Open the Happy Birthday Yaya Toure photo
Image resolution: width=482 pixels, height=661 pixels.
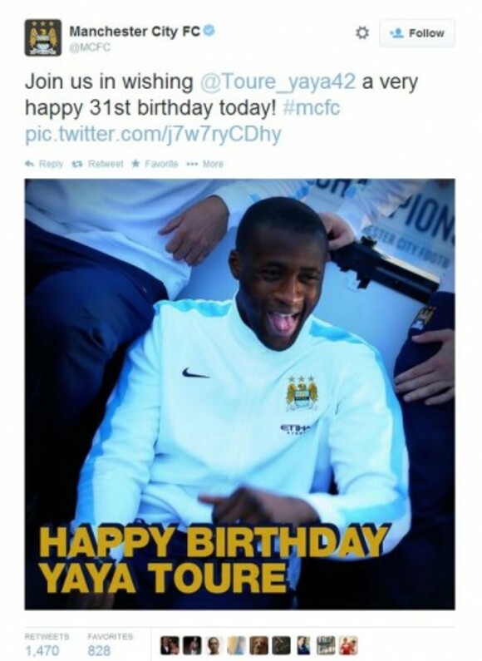239,394
